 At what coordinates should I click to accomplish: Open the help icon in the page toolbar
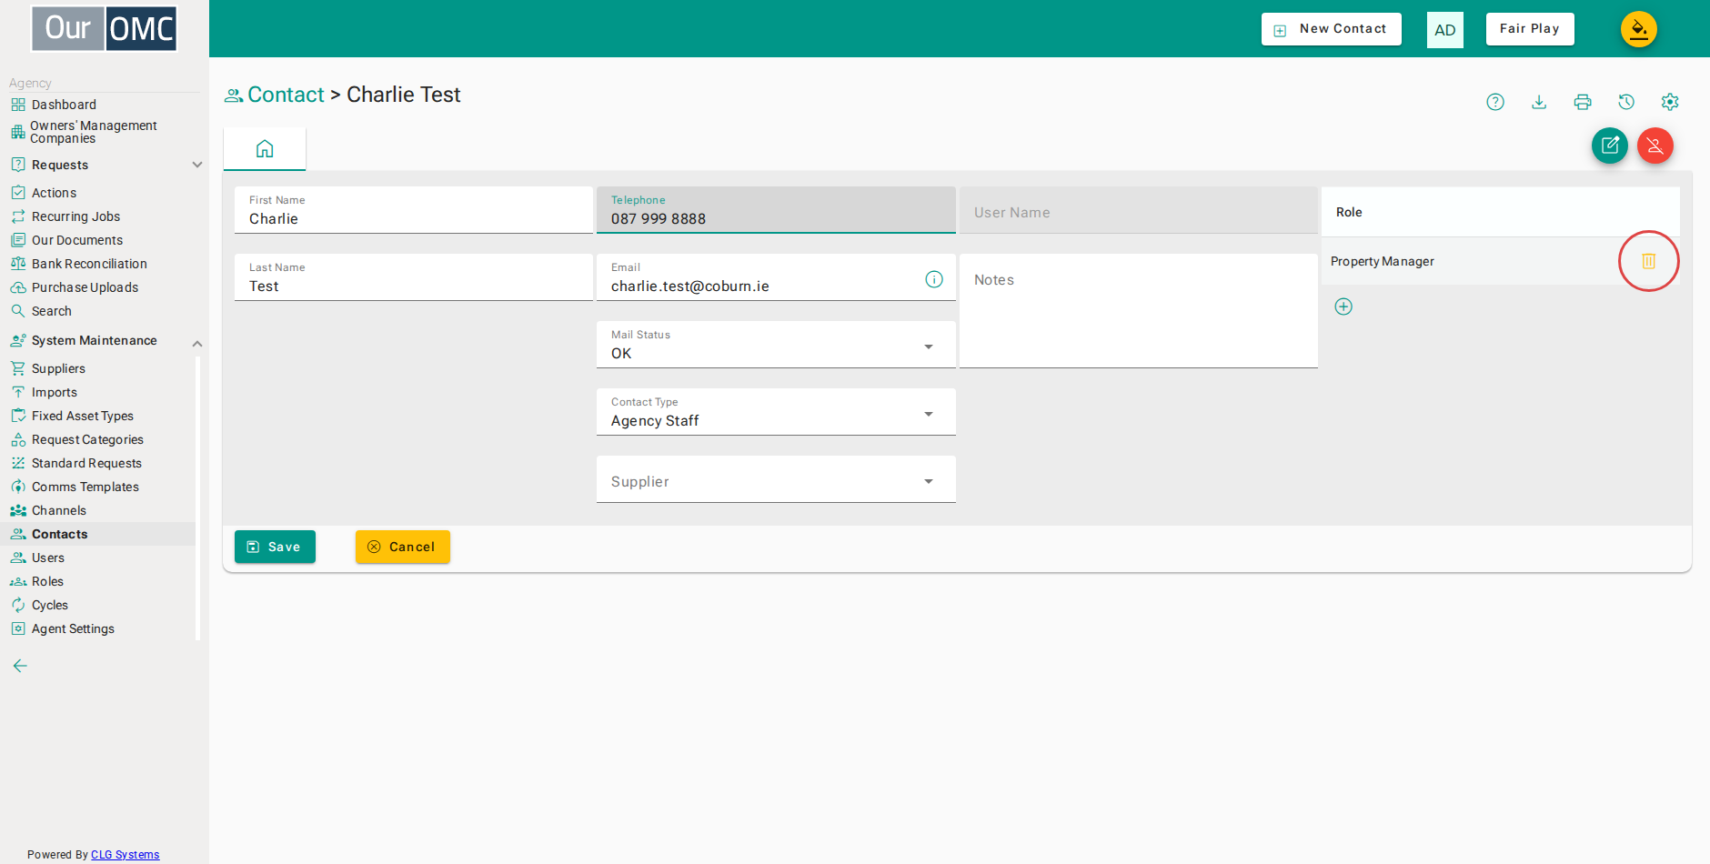[x=1495, y=102]
